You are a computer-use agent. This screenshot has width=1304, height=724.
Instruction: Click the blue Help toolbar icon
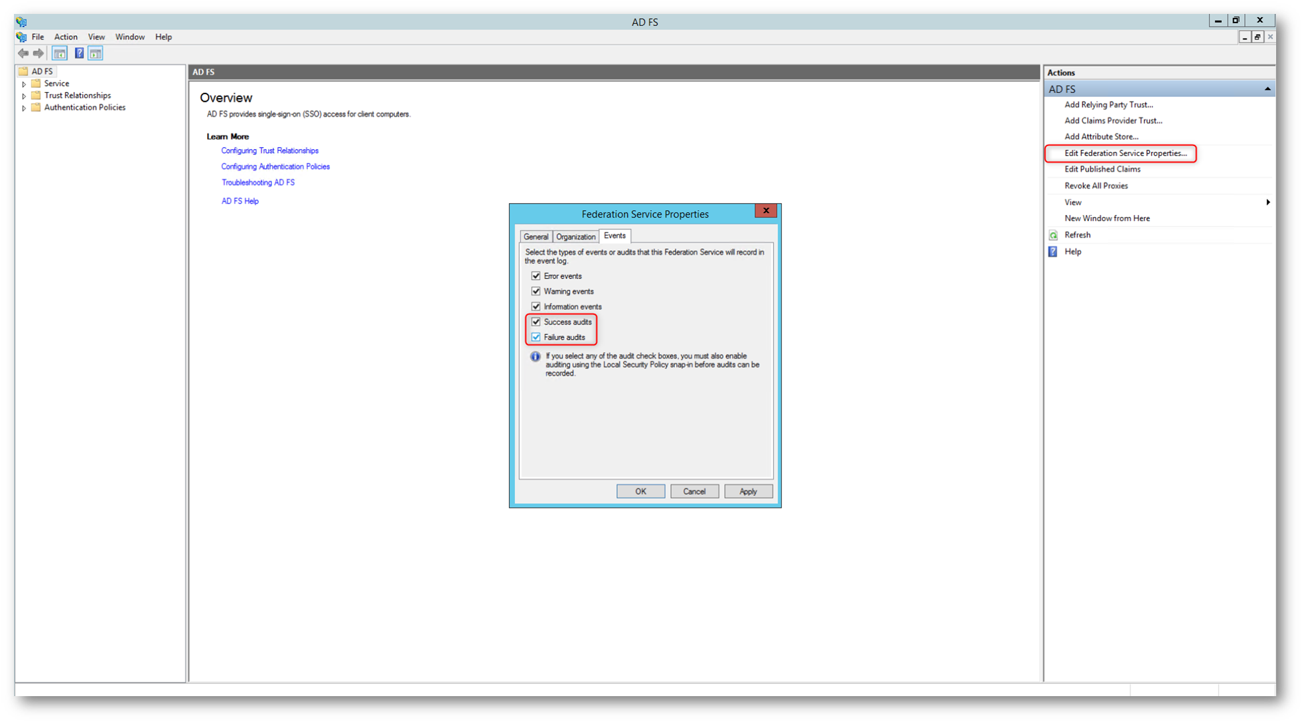(x=79, y=53)
